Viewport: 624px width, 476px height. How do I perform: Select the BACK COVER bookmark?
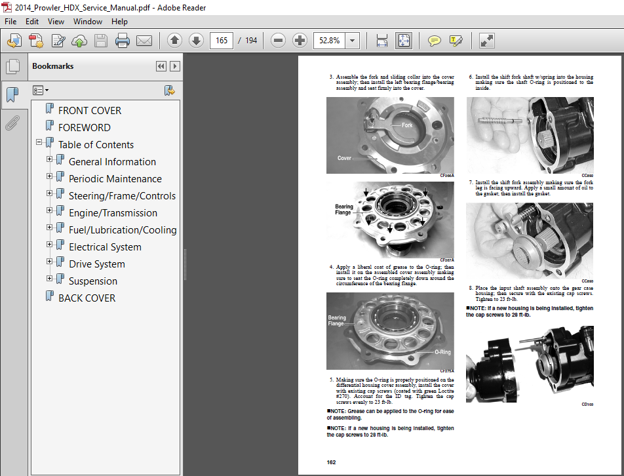tap(87, 298)
